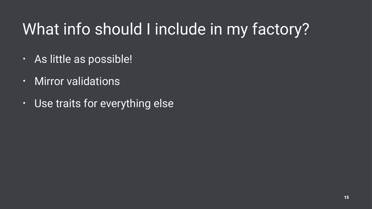This screenshot has height=209, width=372.
Task: Click the slide title about factory info
Action: tap(166, 29)
